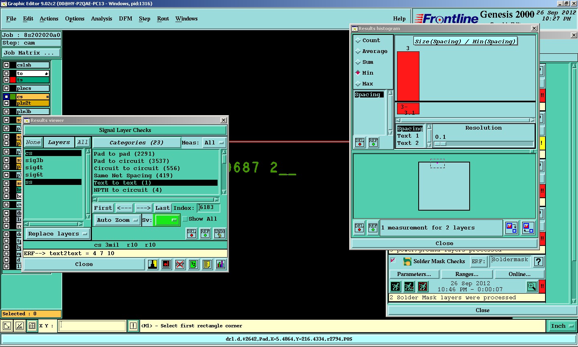The image size is (578, 347).
Task: Click the UNDO icon in Results viewer
Action: coord(220,233)
